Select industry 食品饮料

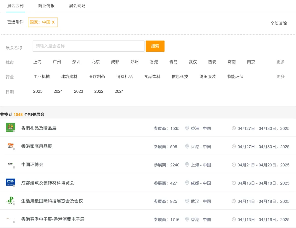[x=152, y=77]
